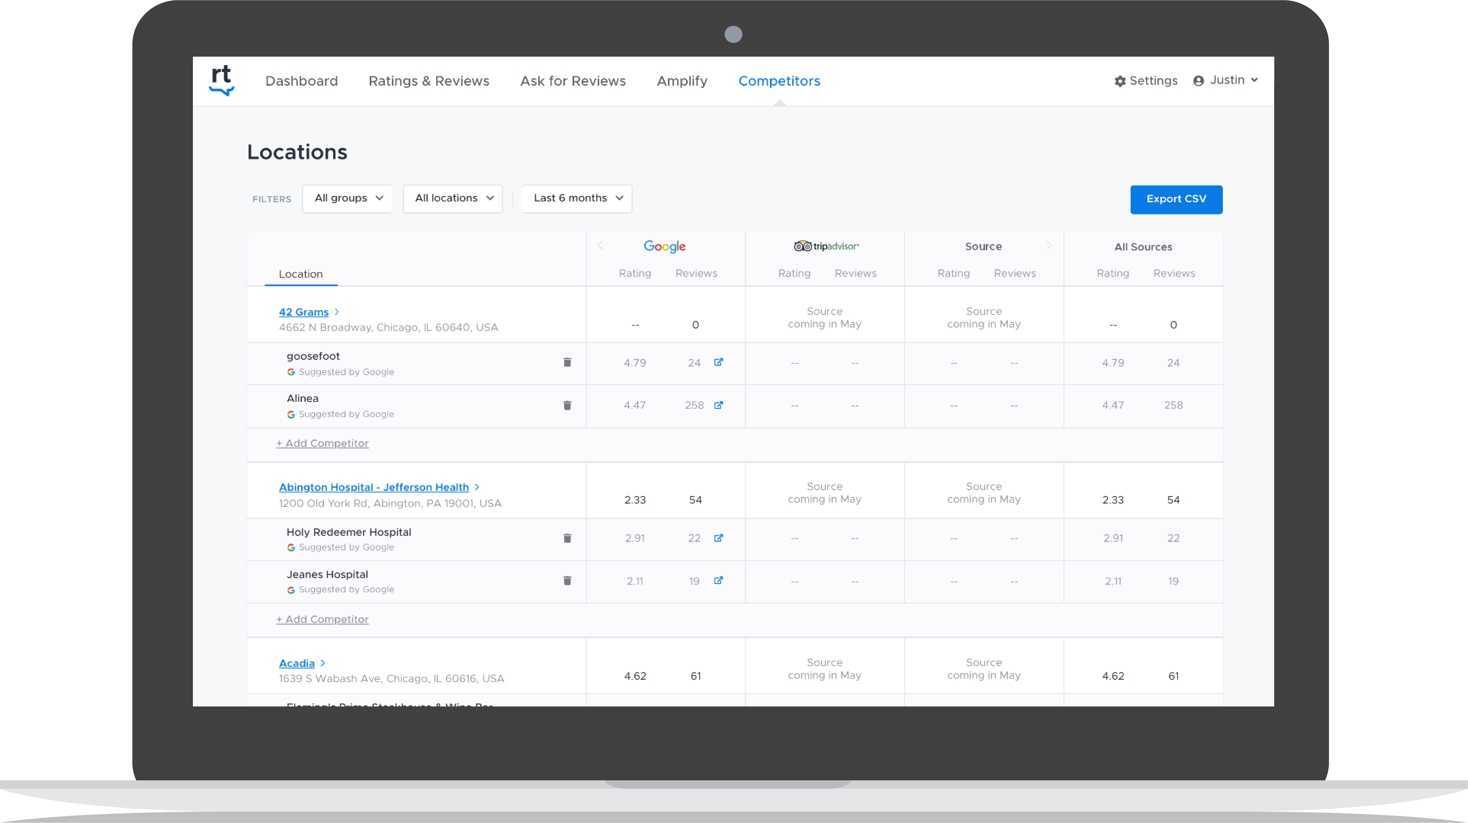Open the Ratings & Reviews tab

428,81
